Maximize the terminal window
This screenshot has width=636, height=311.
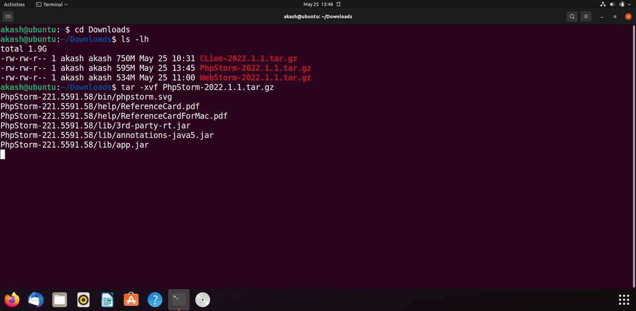pyautogui.click(x=615, y=17)
